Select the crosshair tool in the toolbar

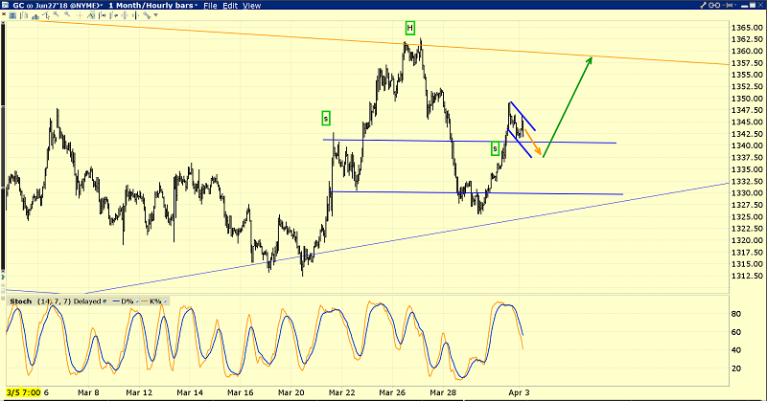[x=80, y=15]
